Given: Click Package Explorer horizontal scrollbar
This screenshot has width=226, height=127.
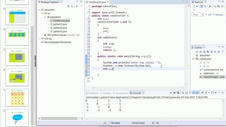Looking at the screenshot, I should 59,119.
